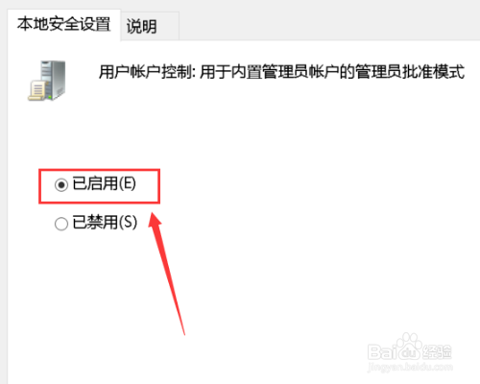Enable policy via the 已启用(E) label text
This screenshot has width=480, height=384.
pyautogui.click(x=105, y=183)
